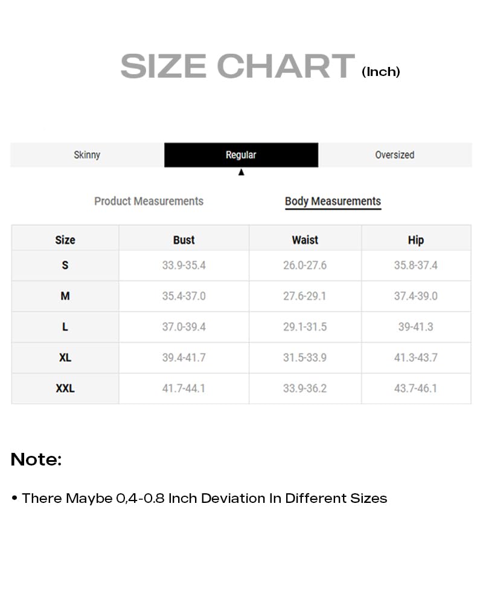Click waist value 29.1-31.5
Image resolution: width=483 pixels, height=603 pixels.
coord(305,327)
